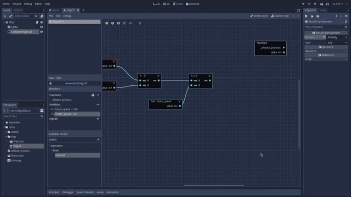
Task: Add a new signal to Members
Action: pyautogui.click(x=98, y=119)
